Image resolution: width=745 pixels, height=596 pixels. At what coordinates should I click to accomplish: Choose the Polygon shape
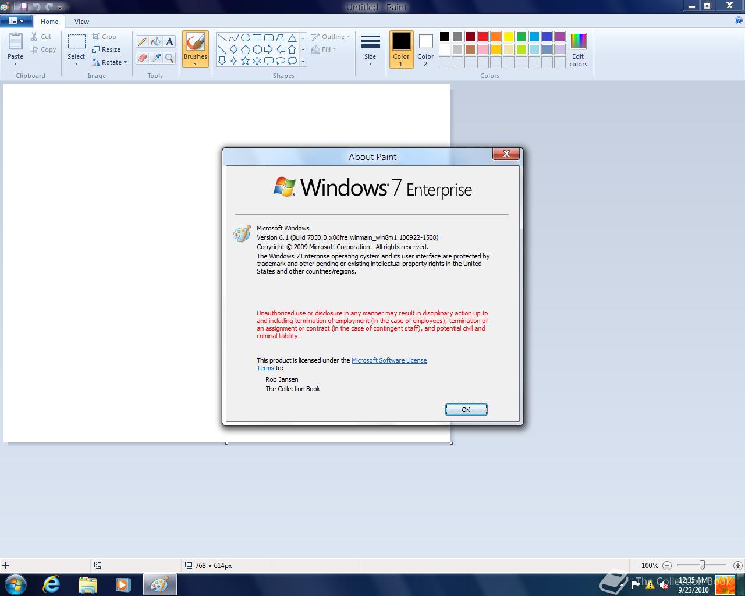[281, 38]
